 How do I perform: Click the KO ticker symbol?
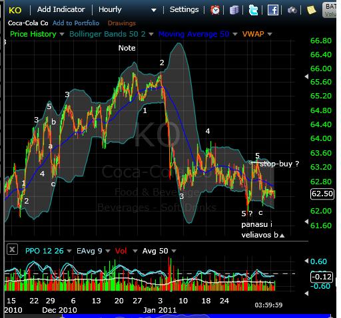[15, 10]
